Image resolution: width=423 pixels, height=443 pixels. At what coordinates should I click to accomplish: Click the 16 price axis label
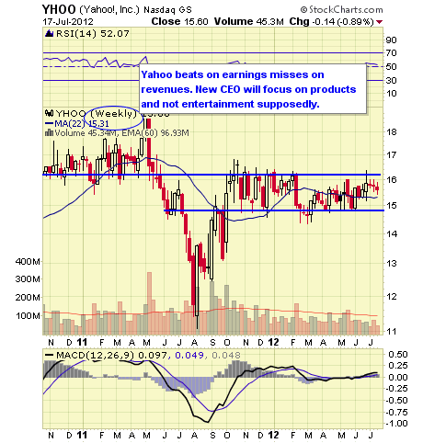(391, 180)
